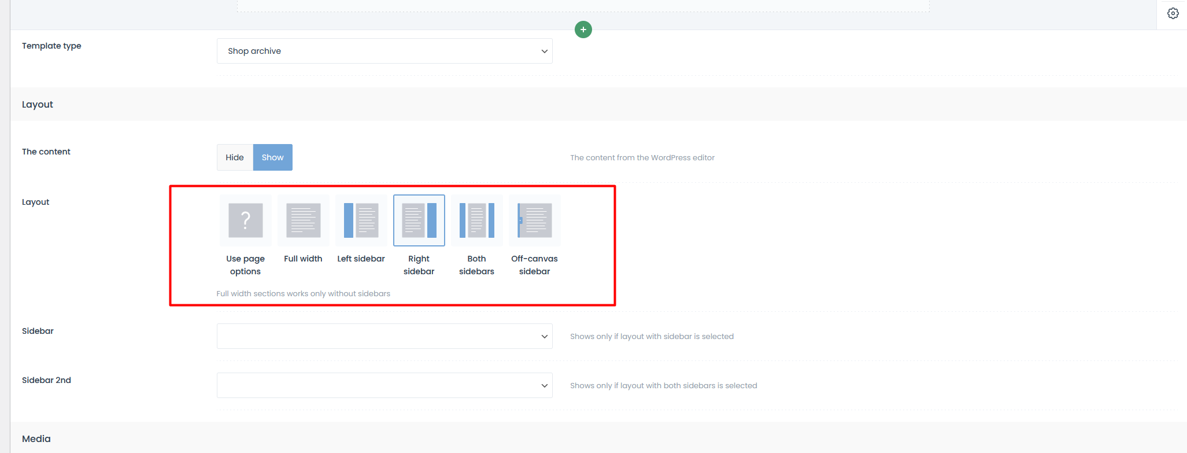Set The content toggle to Show

tap(273, 157)
